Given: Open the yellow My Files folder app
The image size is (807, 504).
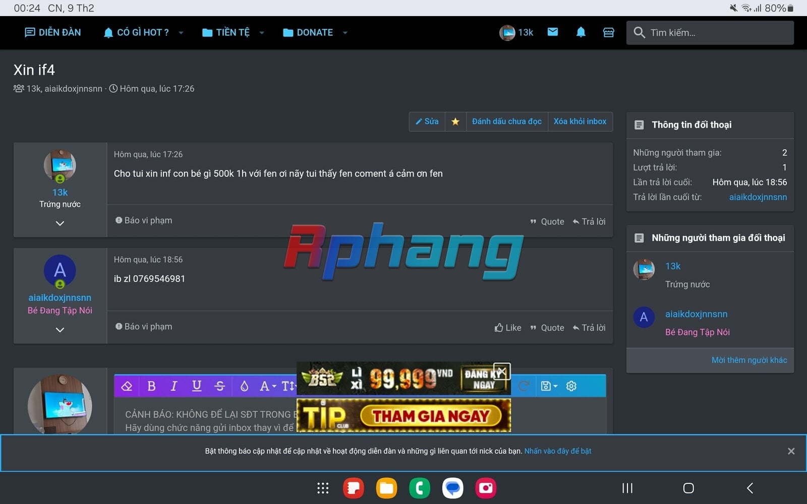Looking at the screenshot, I should (386, 488).
